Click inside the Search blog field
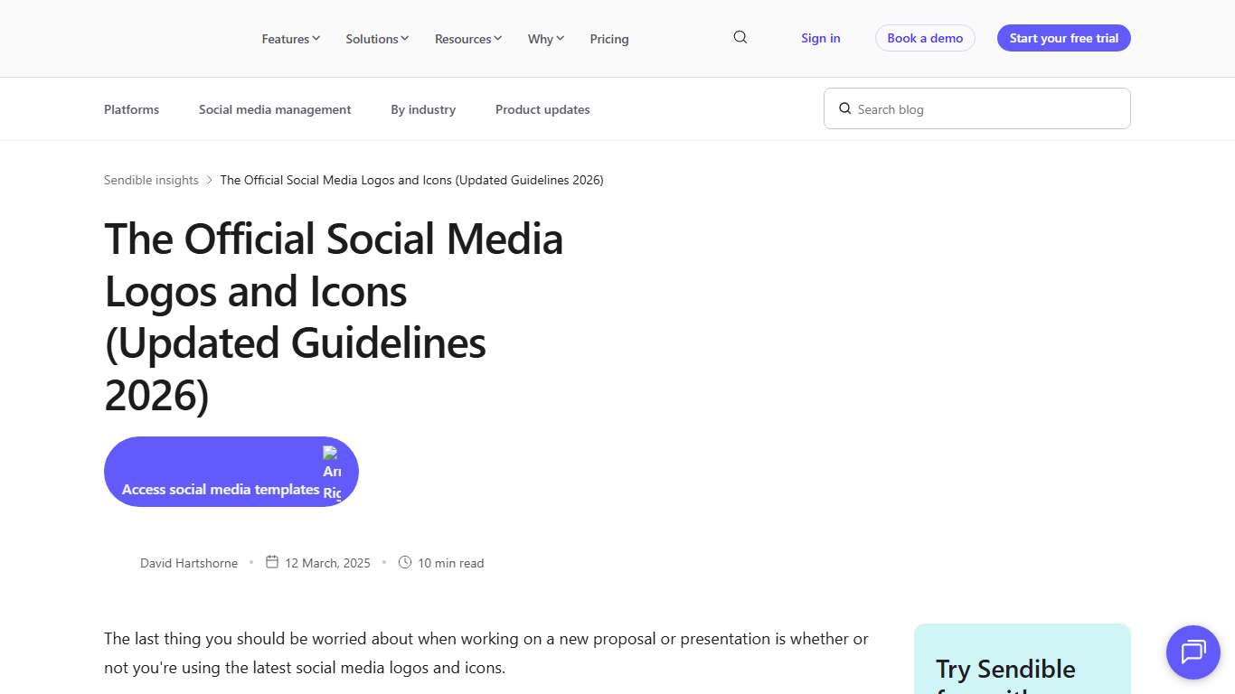This screenshot has width=1235, height=694. (976, 108)
